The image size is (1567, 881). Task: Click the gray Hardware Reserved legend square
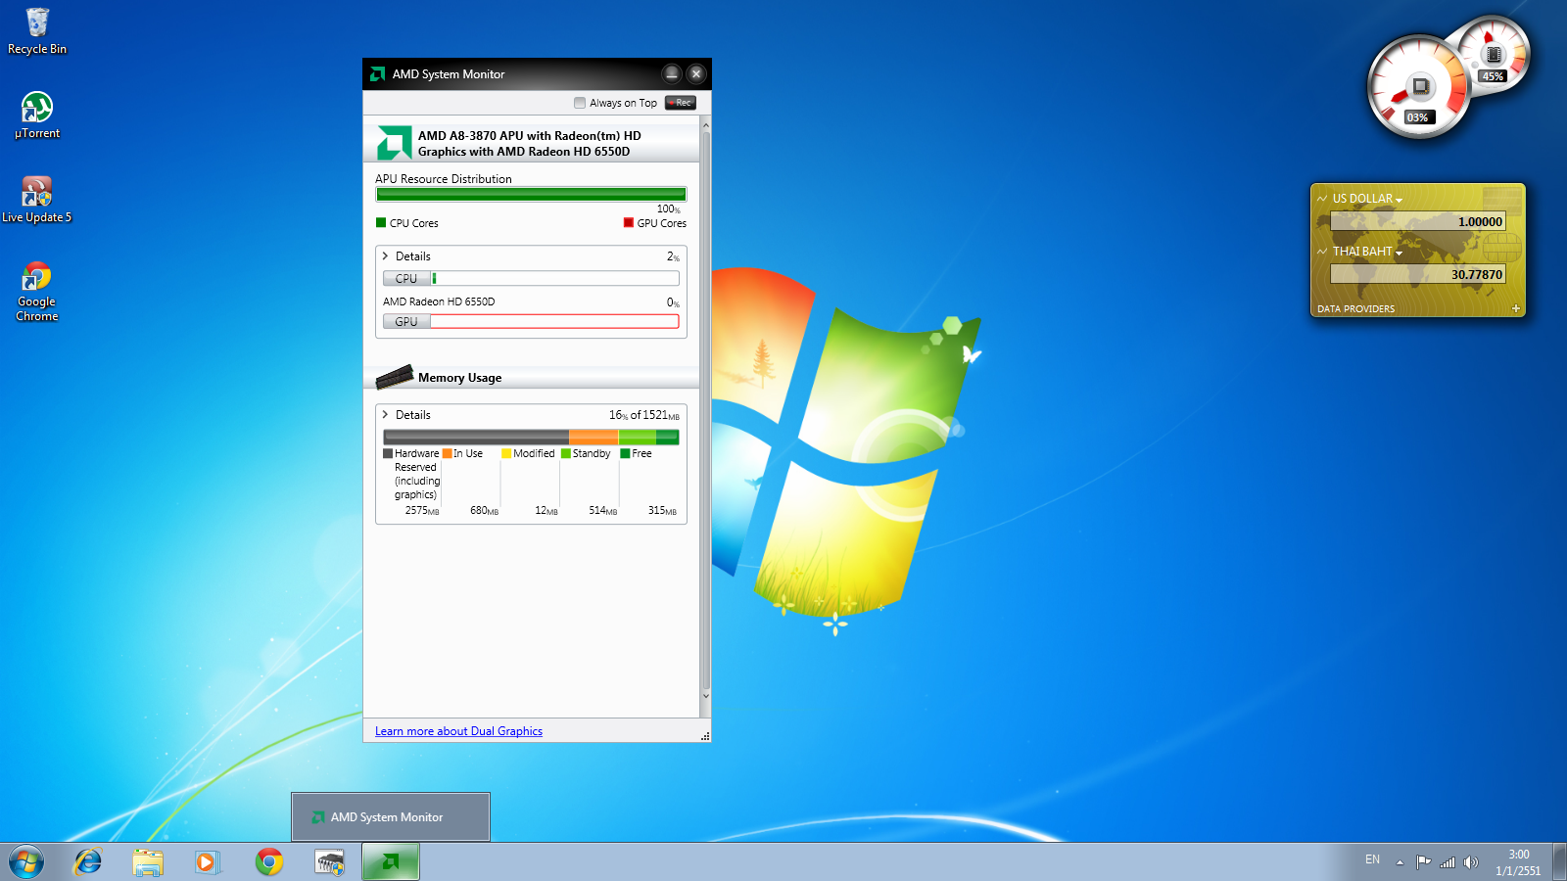coord(388,453)
